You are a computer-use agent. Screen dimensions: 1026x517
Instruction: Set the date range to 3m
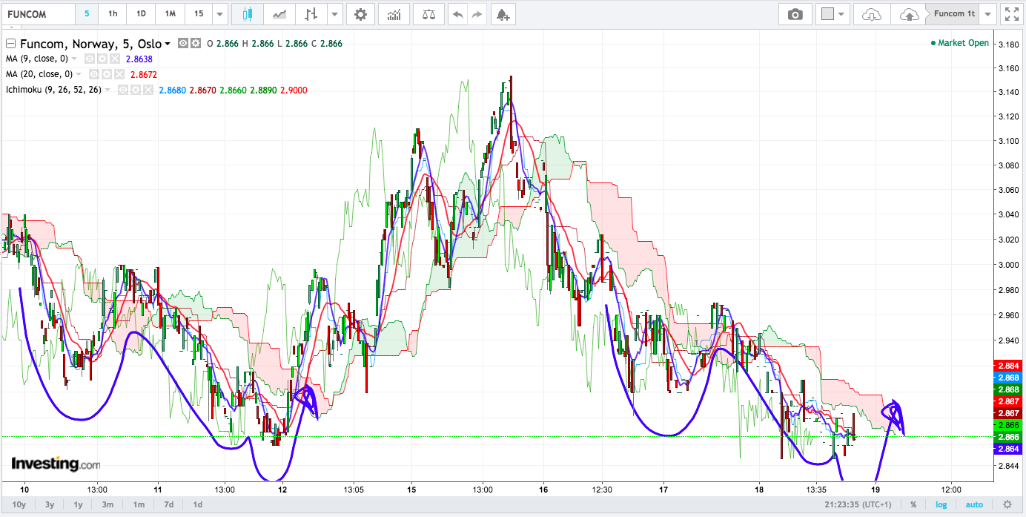(x=107, y=505)
